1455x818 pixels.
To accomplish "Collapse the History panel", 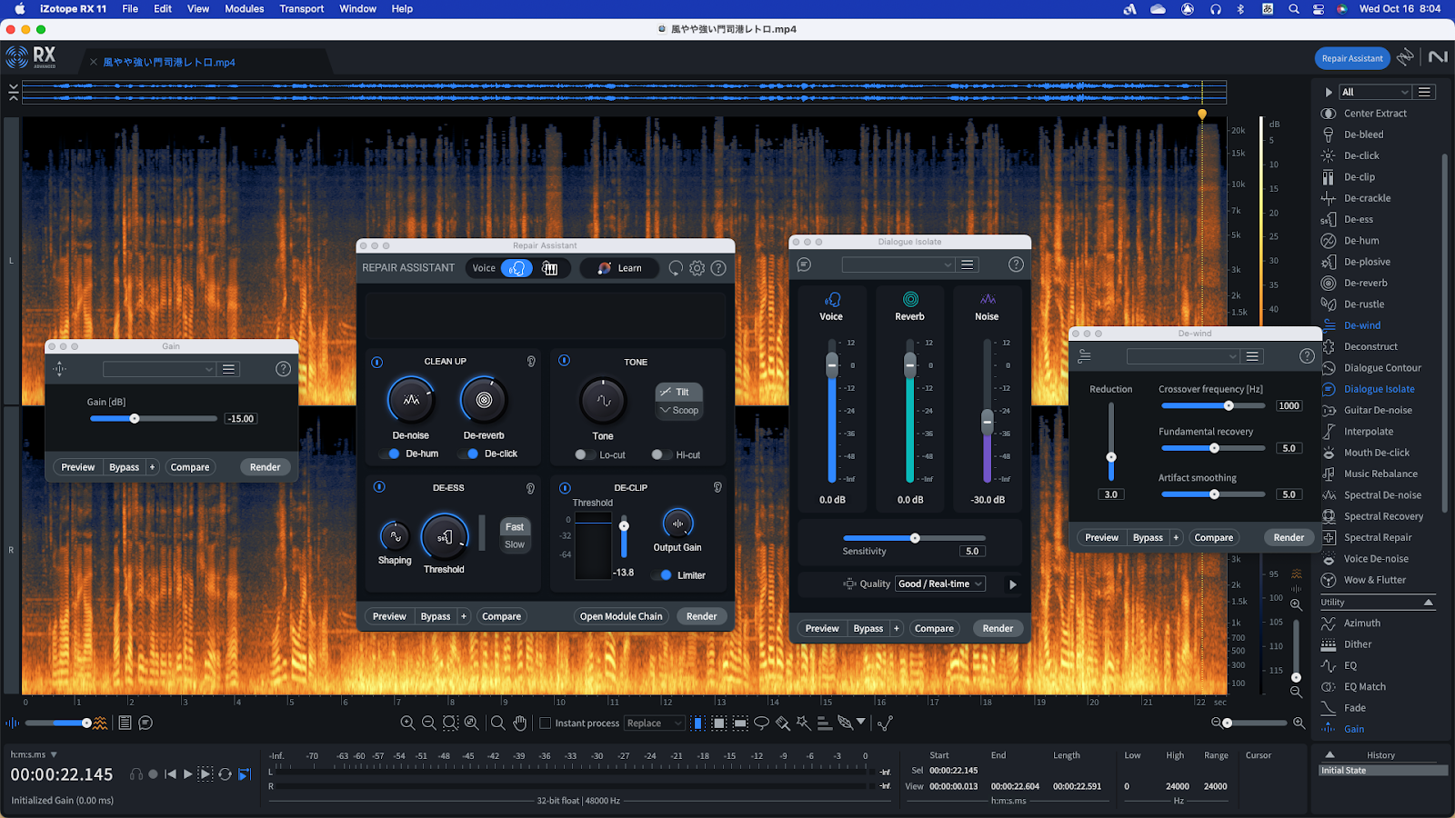I will [1330, 755].
